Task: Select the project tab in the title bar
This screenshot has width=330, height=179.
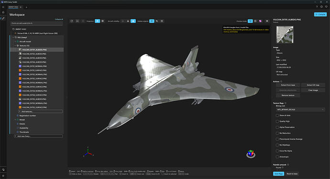Action: coord(13,7)
